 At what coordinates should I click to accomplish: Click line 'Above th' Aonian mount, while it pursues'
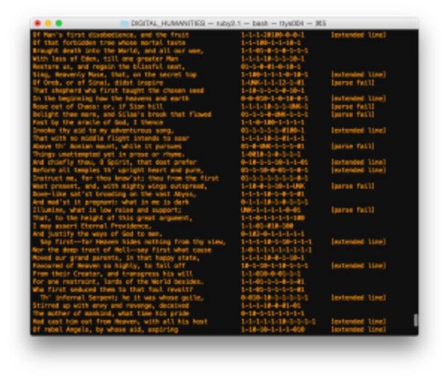tap(107, 146)
